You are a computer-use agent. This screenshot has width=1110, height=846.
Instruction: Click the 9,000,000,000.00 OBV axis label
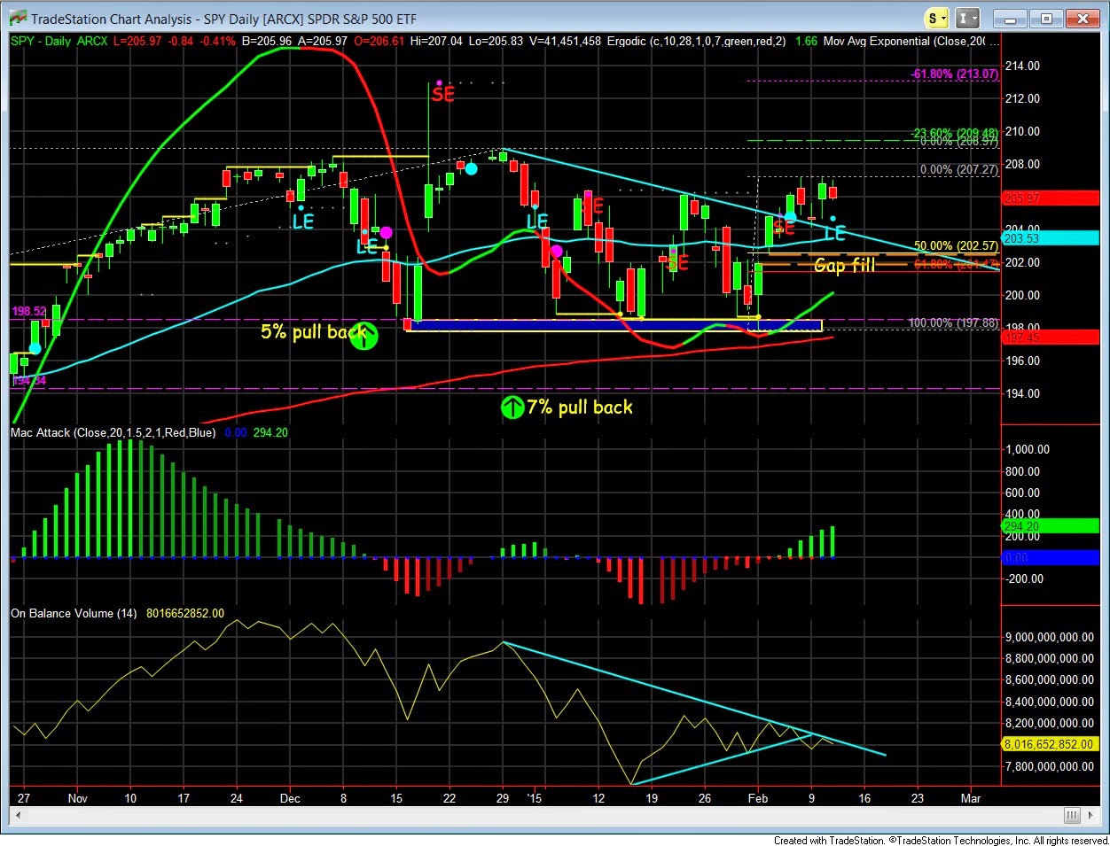click(x=1049, y=638)
